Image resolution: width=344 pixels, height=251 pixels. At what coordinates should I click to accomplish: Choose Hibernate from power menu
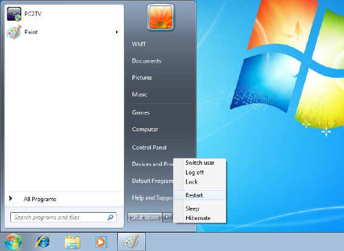(x=200, y=218)
